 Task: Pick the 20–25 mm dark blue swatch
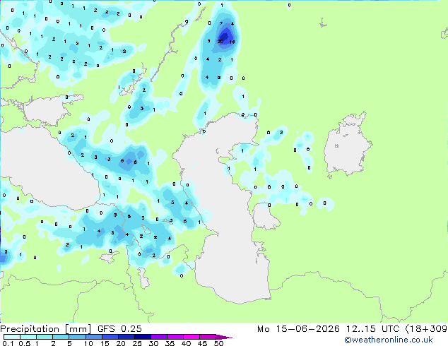click(126, 337)
